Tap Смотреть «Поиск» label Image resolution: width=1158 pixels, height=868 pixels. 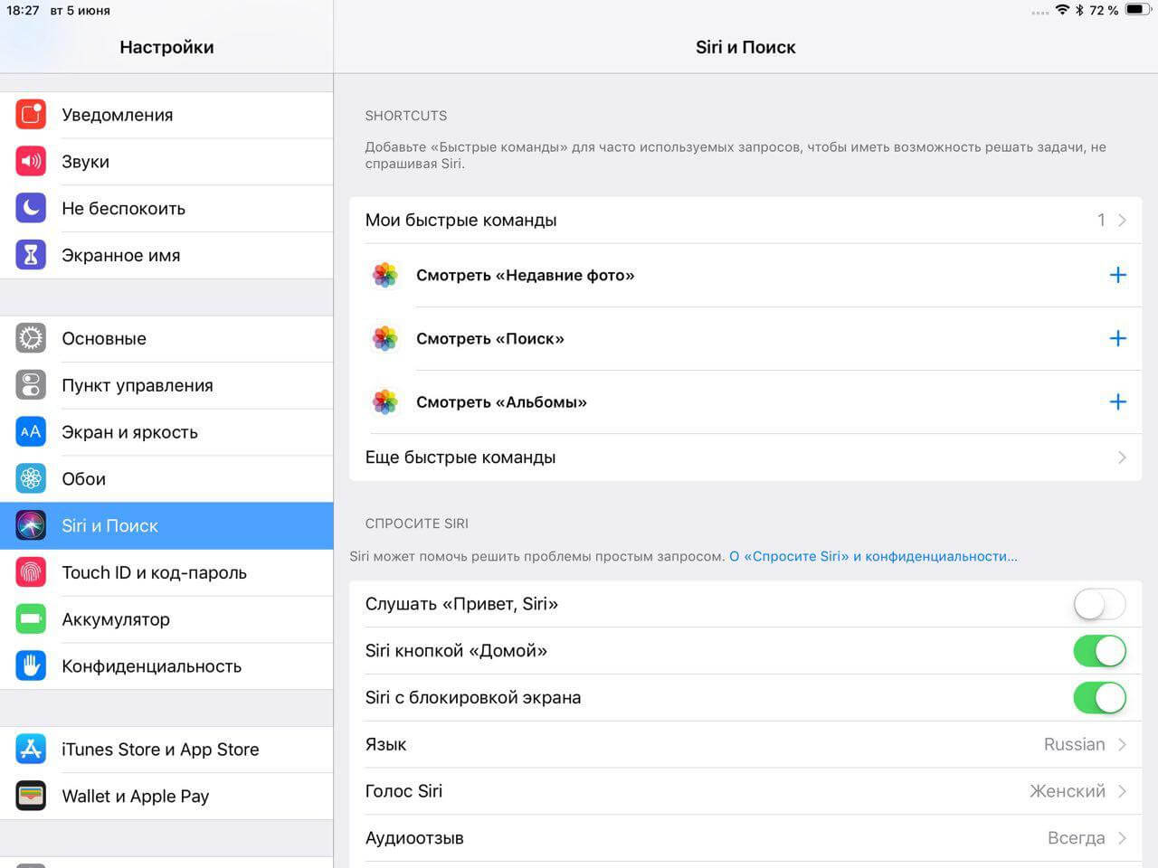490,338
